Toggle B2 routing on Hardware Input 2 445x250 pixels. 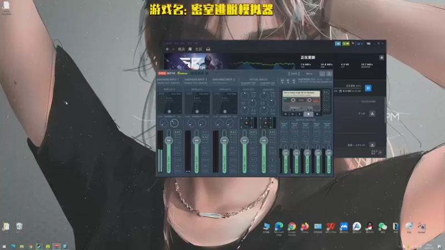click(x=205, y=153)
